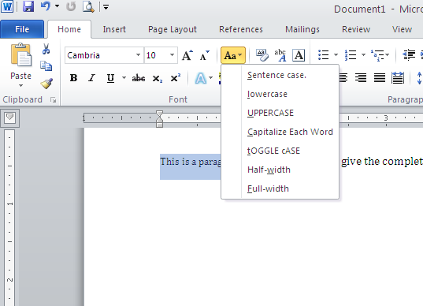
Task: Toggle Bold formatting
Action: 73,78
